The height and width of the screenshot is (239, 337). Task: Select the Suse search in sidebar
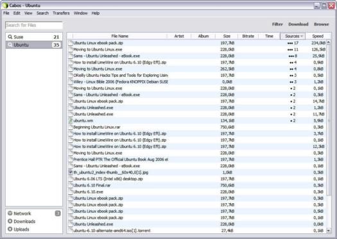pyautogui.click(x=34, y=37)
